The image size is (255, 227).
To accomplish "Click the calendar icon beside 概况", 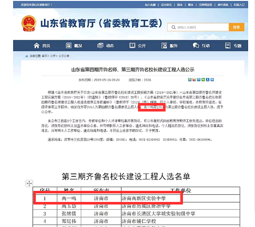I will (68, 45).
